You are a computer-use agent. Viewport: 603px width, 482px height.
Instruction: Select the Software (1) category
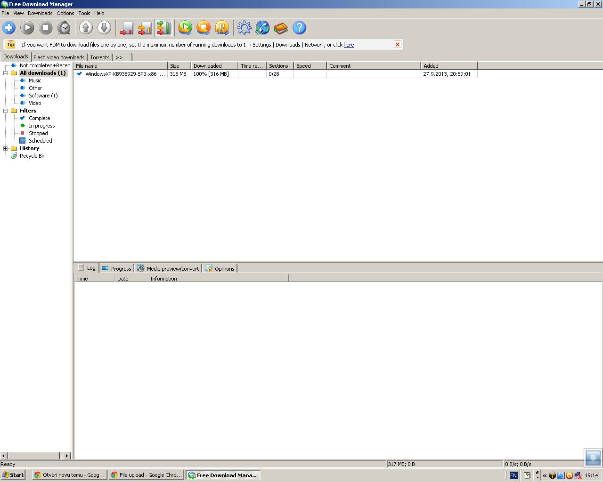click(43, 96)
